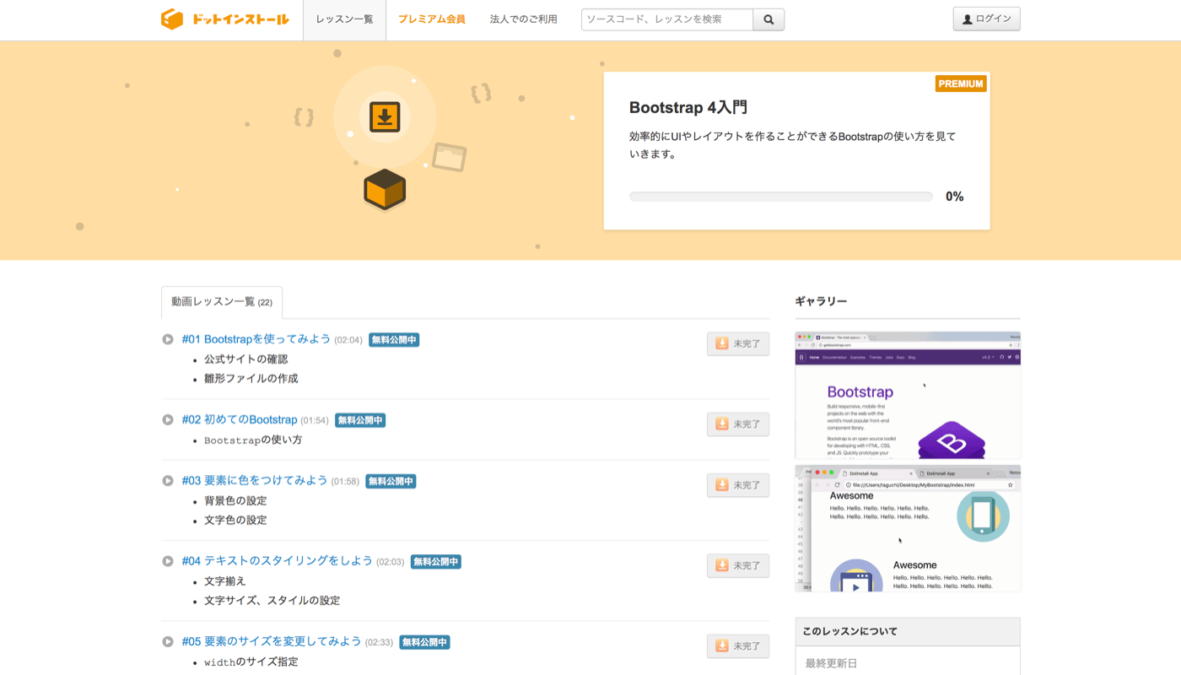Click the play icon beside lesson #04
Image resolution: width=1181 pixels, height=675 pixels.
click(x=168, y=561)
